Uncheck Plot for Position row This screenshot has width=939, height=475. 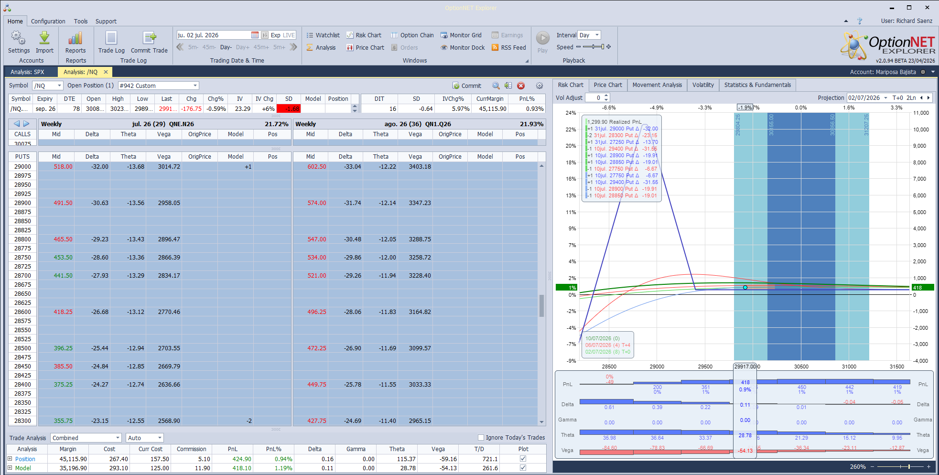coord(523,459)
